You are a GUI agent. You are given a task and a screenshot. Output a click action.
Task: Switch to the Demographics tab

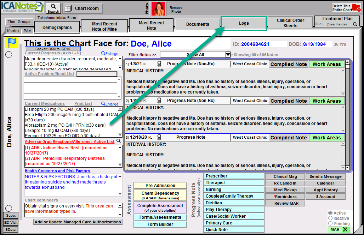point(57,28)
